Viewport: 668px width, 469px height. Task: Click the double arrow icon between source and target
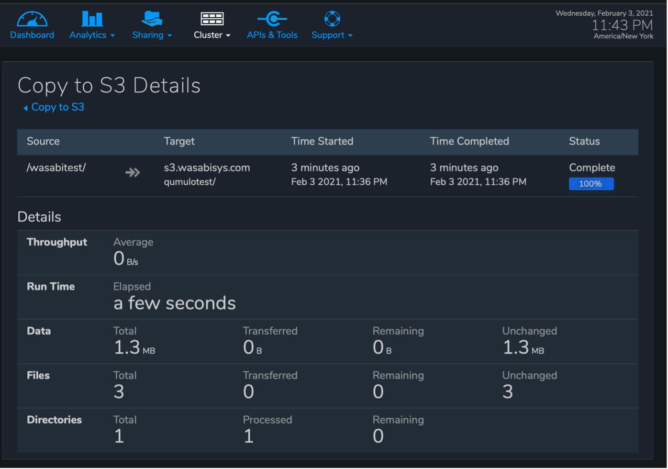pyautogui.click(x=133, y=172)
